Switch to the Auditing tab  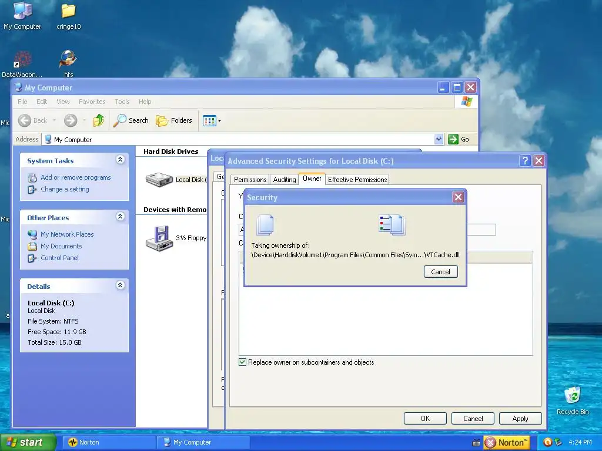285,180
